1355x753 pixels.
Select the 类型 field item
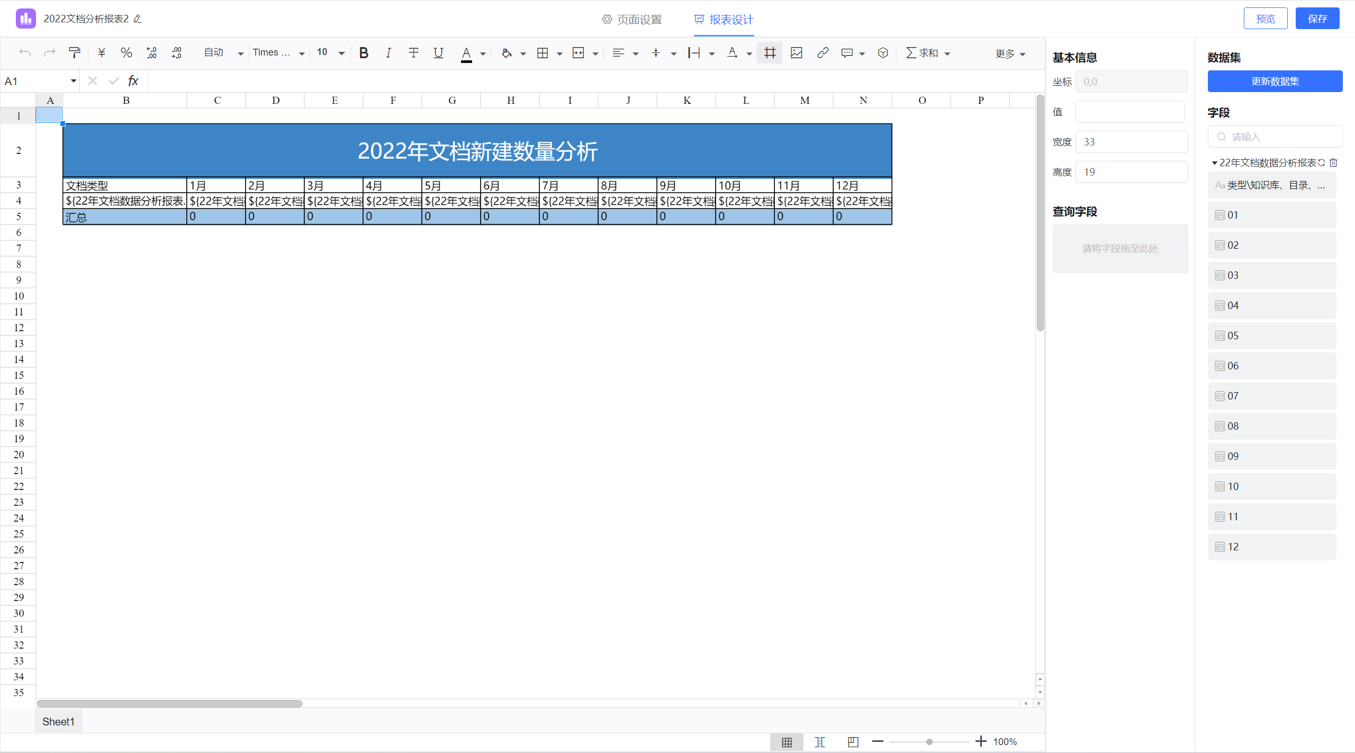[1272, 185]
